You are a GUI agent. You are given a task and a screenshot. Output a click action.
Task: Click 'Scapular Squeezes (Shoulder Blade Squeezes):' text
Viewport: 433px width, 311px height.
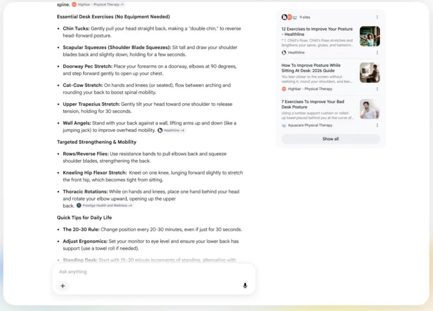(117, 47)
